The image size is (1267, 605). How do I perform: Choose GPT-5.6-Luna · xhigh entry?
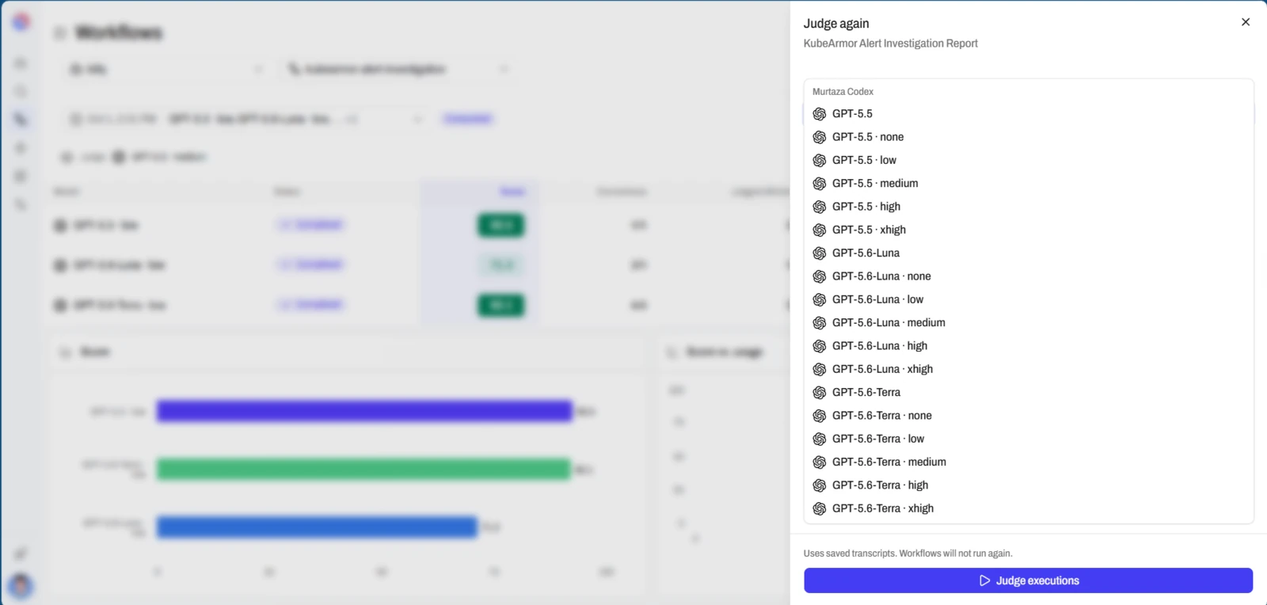coord(1029,369)
